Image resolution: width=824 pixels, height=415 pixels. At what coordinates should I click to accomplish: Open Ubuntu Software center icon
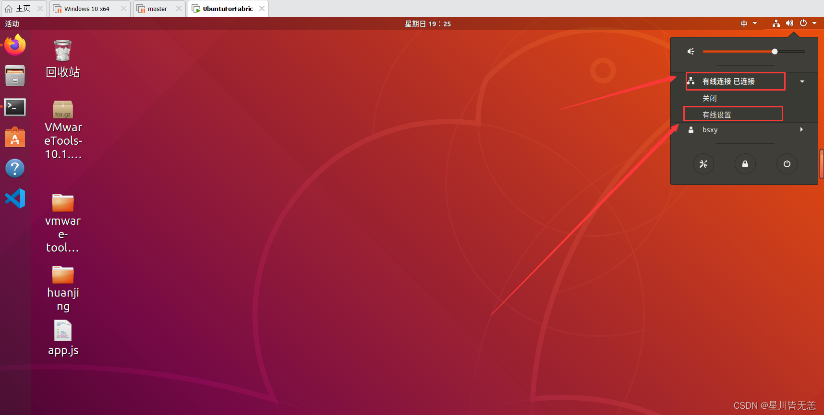tap(15, 138)
